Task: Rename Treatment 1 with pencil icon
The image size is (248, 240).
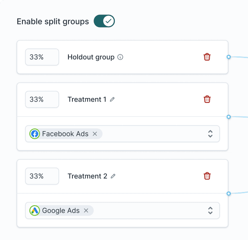Action: pos(112,100)
